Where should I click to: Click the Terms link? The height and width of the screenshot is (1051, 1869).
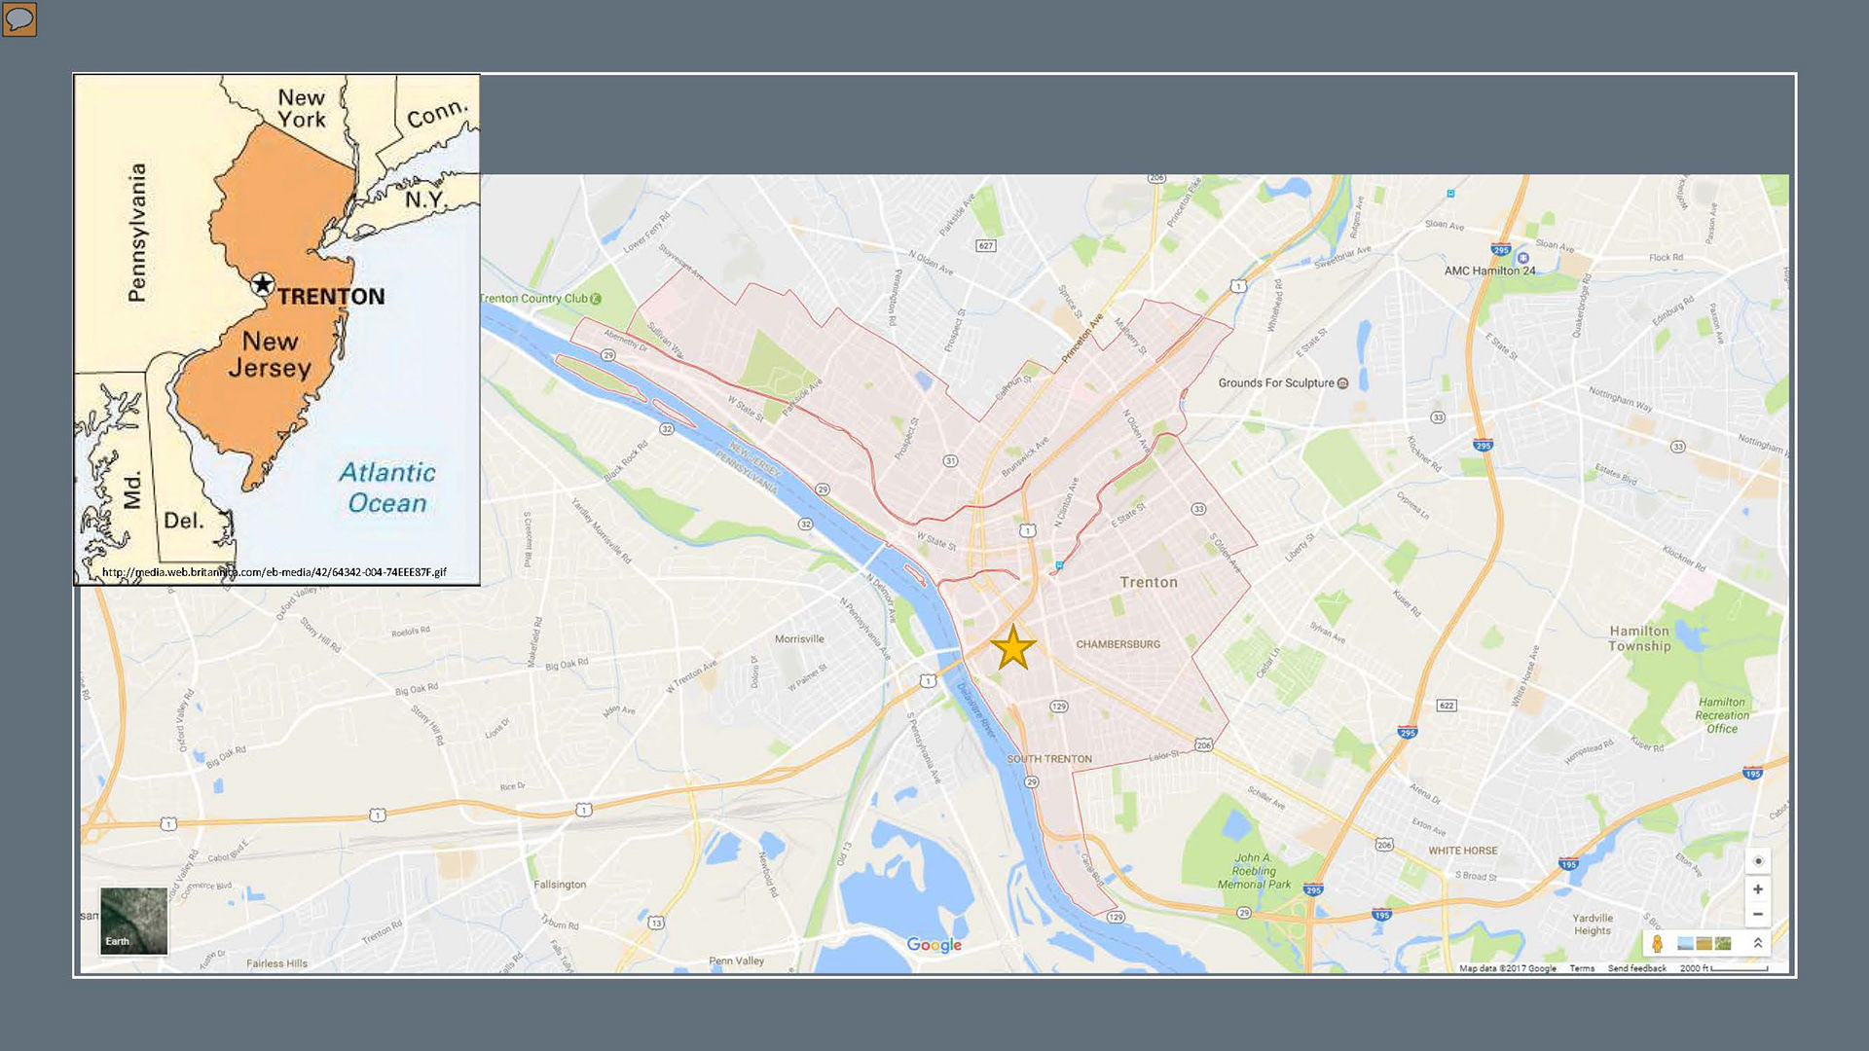click(1582, 968)
